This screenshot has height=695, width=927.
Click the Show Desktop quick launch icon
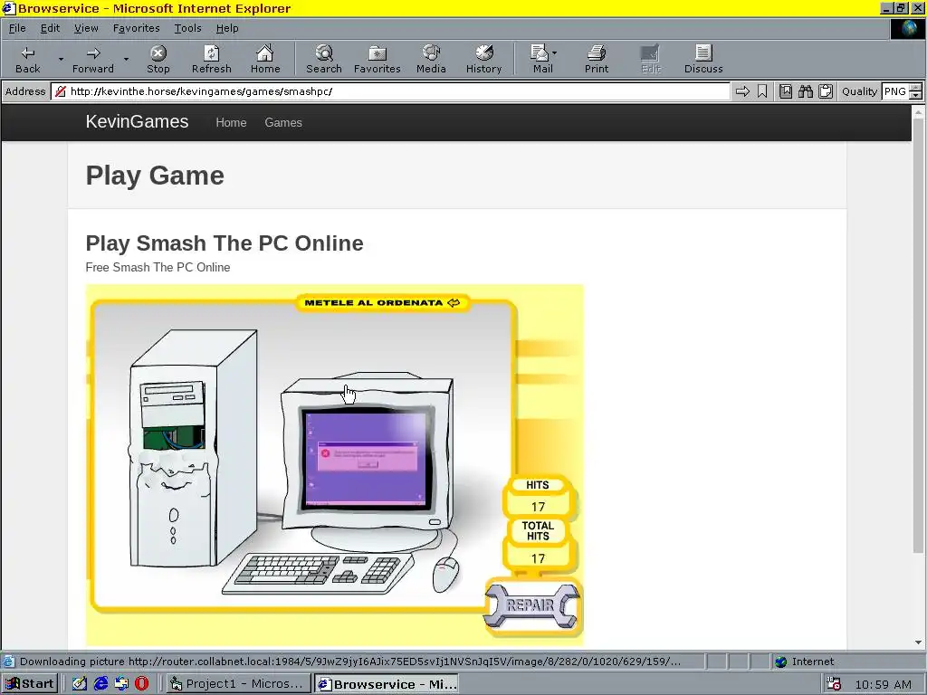[80, 683]
